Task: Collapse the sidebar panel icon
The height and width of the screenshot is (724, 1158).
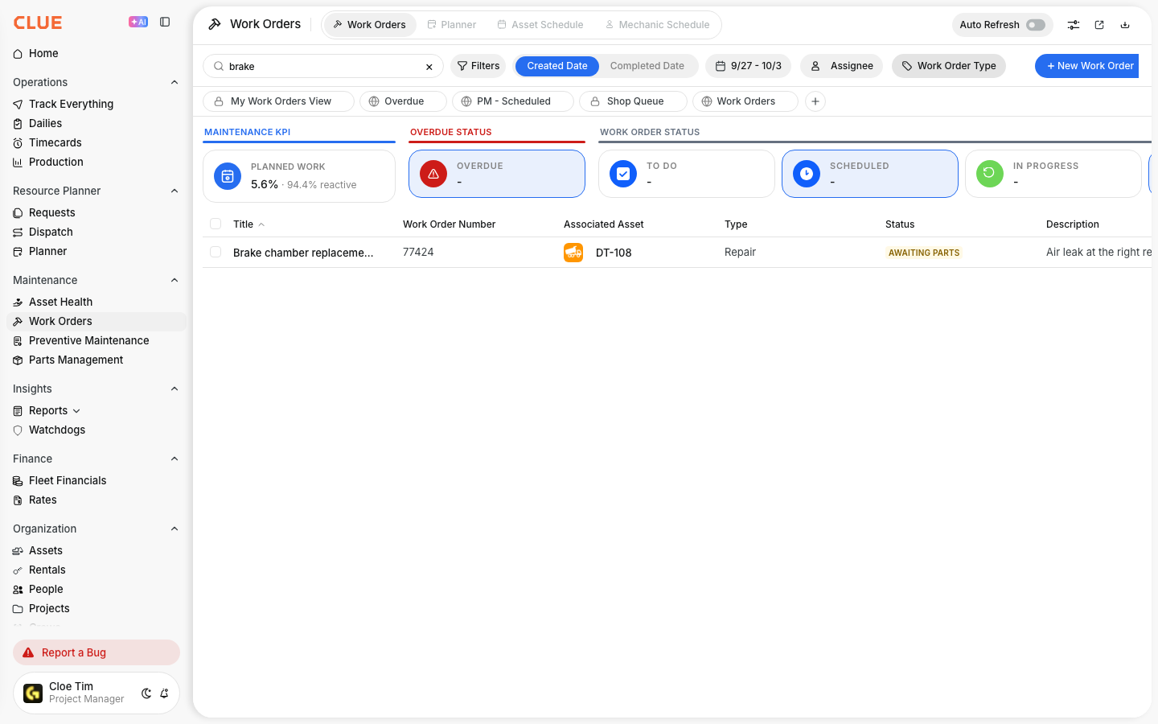Action: 165,22
